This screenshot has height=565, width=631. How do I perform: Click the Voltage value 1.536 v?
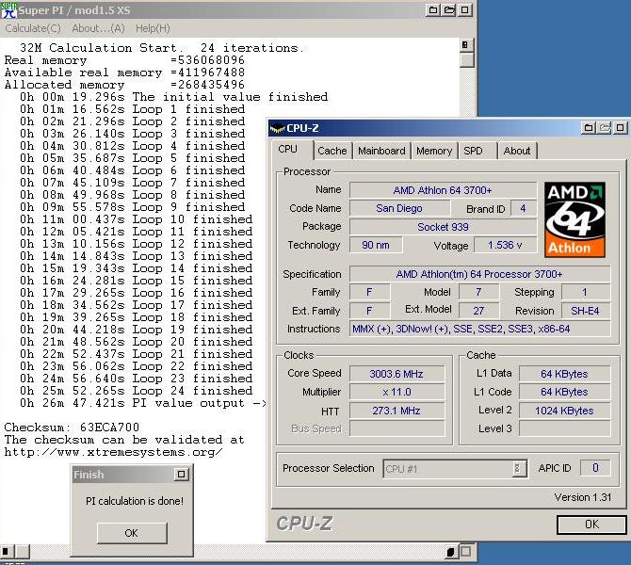(x=505, y=245)
